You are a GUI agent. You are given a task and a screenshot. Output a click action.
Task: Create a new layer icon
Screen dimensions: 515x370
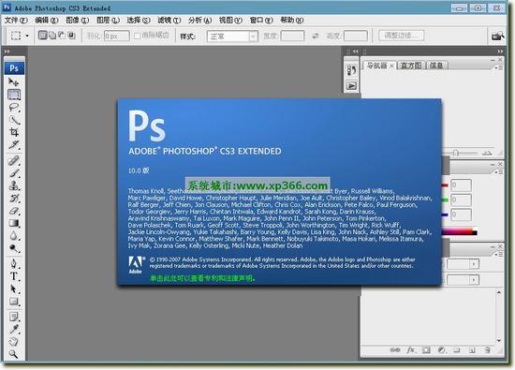tap(472, 350)
